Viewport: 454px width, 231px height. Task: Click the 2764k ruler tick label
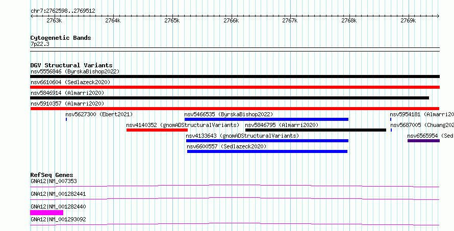(x=113, y=20)
